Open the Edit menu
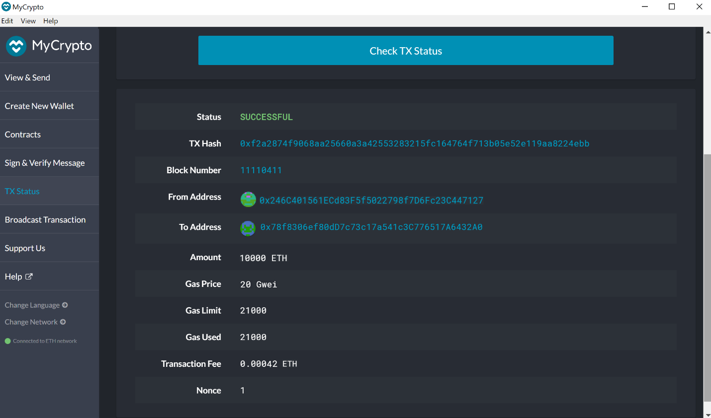Viewport: 711px width, 418px height. click(7, 21)
